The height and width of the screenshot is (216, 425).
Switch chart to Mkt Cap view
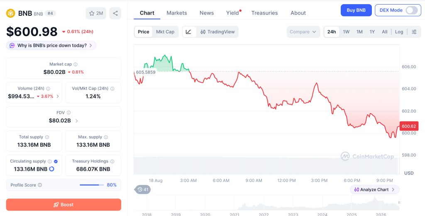(x=165, y=32)
